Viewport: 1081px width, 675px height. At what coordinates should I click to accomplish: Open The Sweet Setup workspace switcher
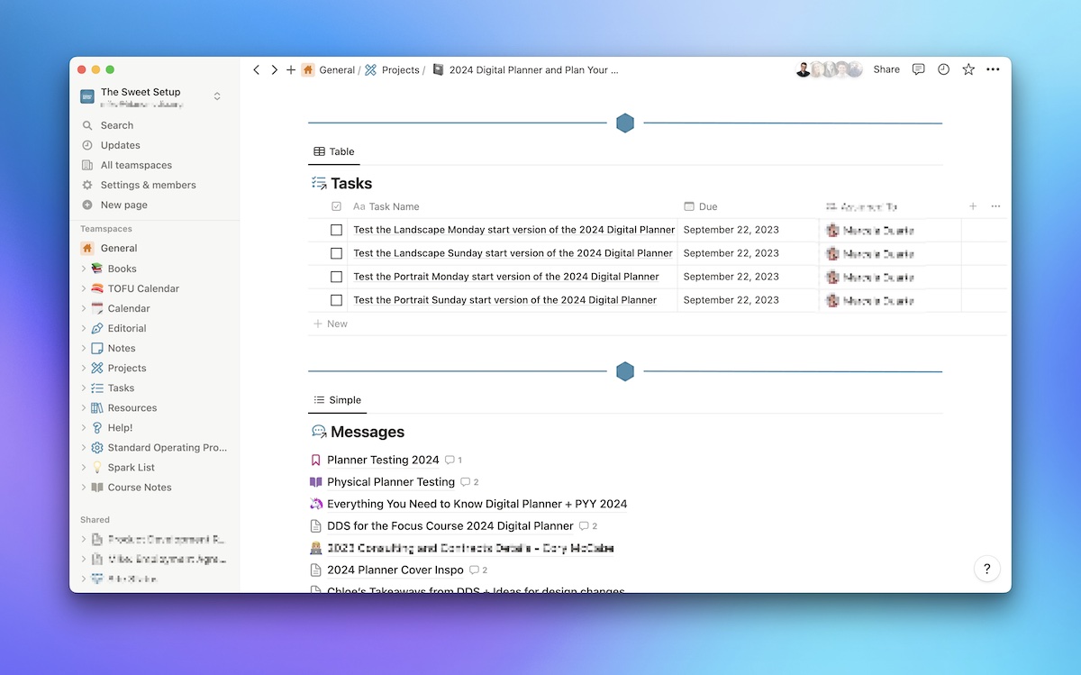[x=151, y=96]
